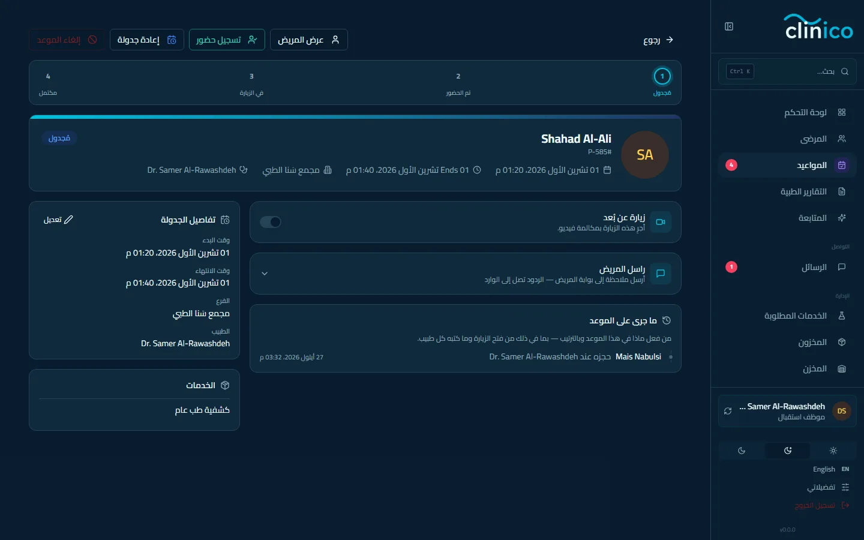
Task: Switch language to English
Action: [831, 469]
